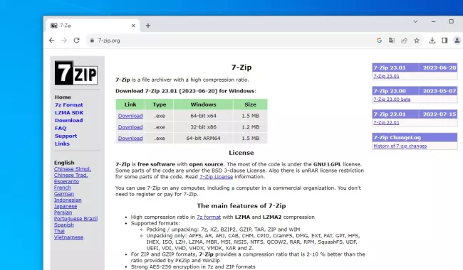
Task: Click the share page icon
Action: click(404, 40)
